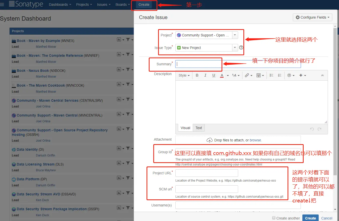339x221 pixels.
Task: Click lead name Dariush Griffin under Data Identity
Action: pyautogui.click(x=45, y=155)
